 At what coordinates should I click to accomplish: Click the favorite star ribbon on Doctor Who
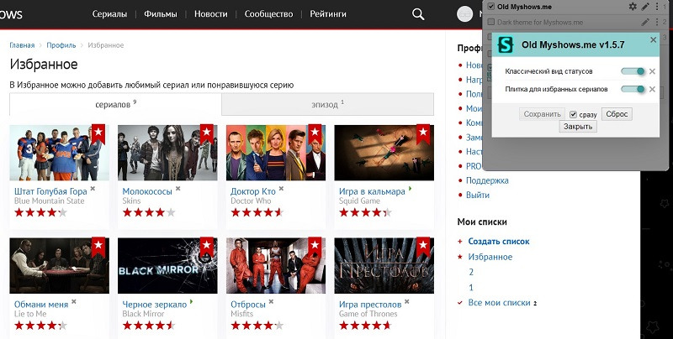[315, 134]
